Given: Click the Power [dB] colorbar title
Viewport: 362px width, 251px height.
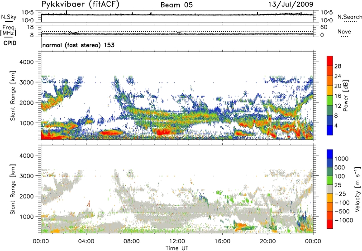Looking at the screenshot, I should tap(345, 96).
